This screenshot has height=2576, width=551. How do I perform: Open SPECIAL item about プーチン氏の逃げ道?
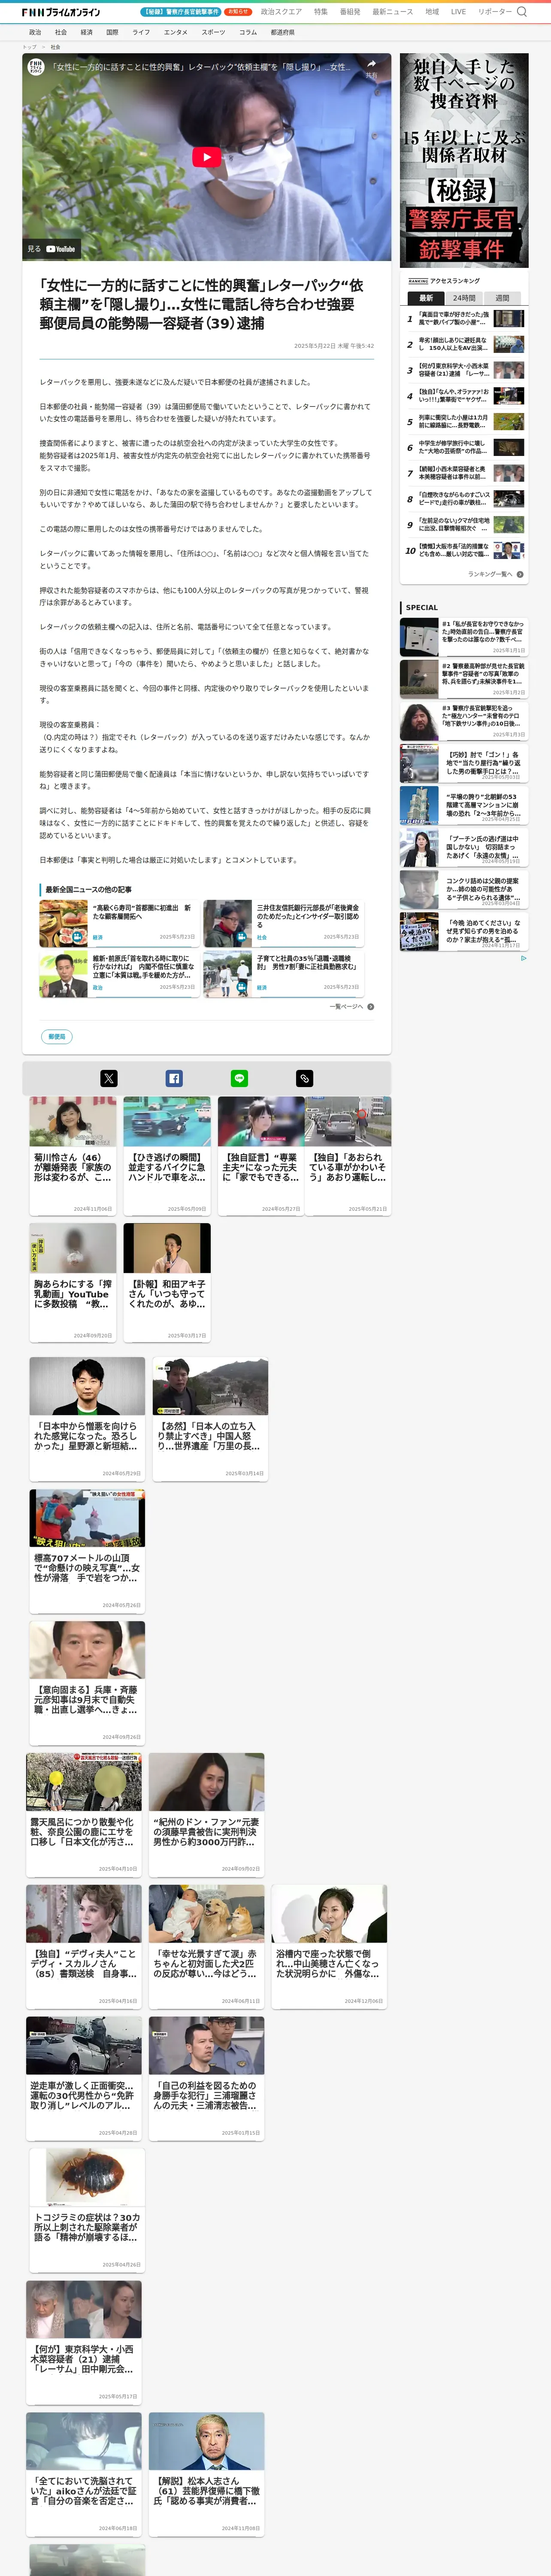pos(464,847)
